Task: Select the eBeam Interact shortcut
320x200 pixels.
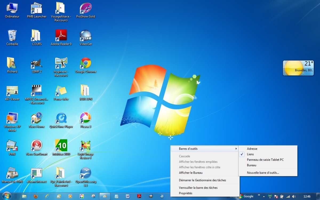Action: (37, 175)
